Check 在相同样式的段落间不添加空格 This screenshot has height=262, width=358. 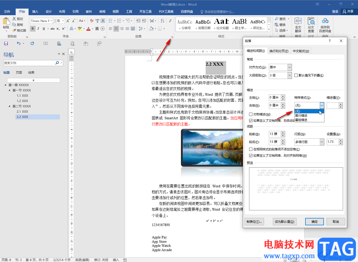[x=251, y=149]
